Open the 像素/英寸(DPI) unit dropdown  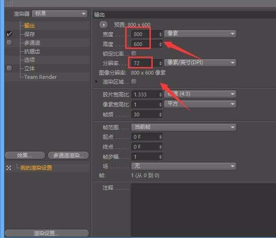200,63
